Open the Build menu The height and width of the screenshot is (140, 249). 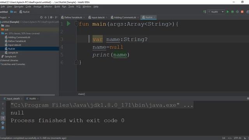click(57, 7)
